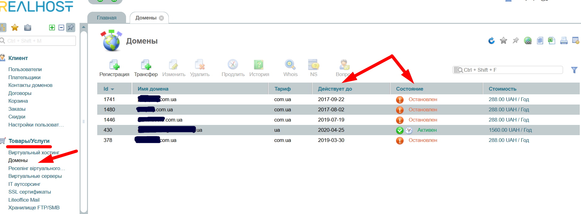Sort by Тариф column header
This screenshot has width=581, height=214.
point(290,89)
